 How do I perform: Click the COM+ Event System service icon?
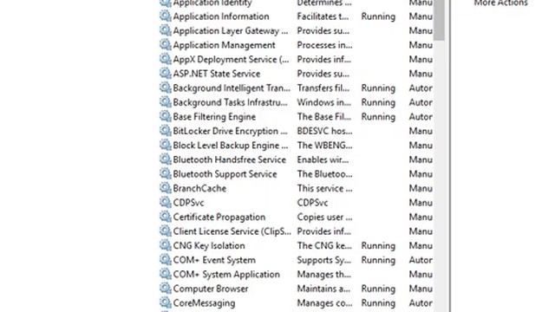point(166,260)
